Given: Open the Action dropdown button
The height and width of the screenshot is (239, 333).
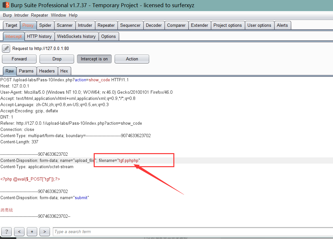Looking at the screenshot, I should (x=132, y=59).
